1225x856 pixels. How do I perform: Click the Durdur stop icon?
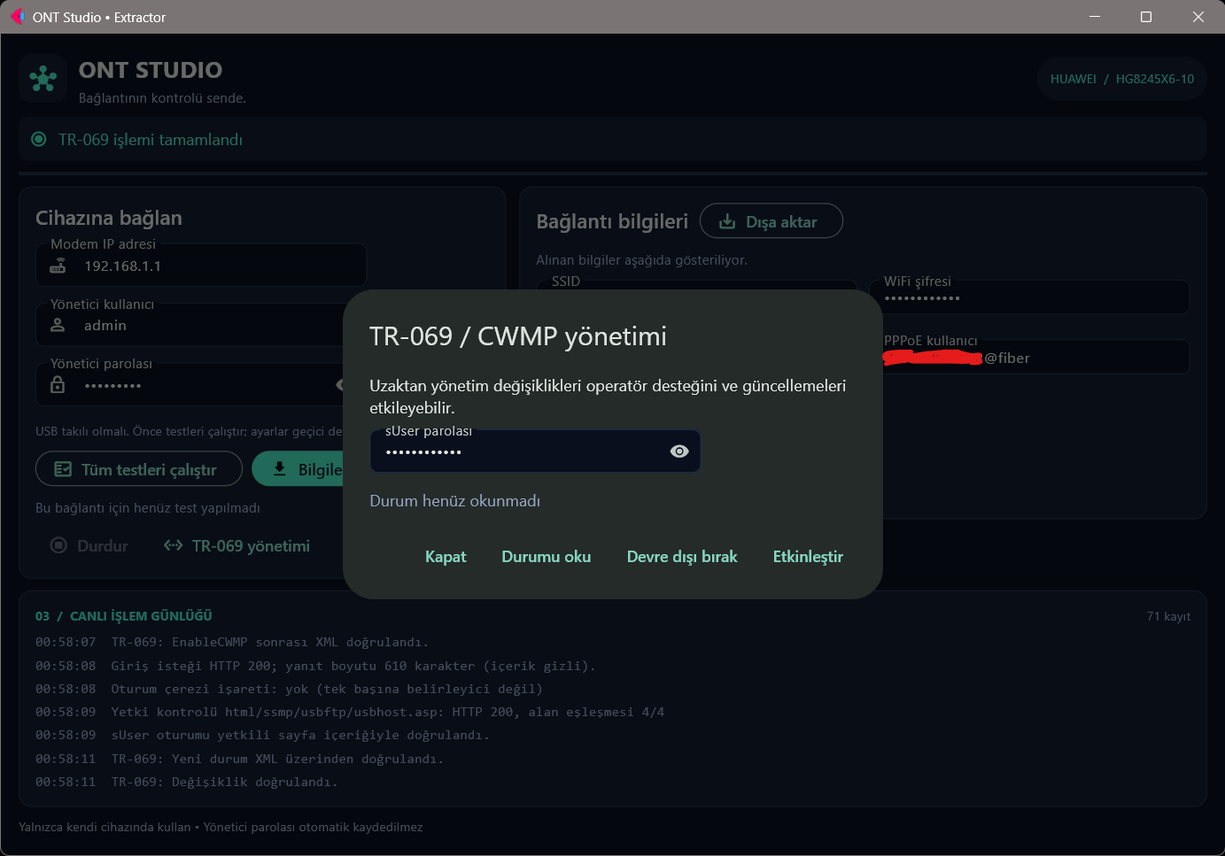[58, 545]
